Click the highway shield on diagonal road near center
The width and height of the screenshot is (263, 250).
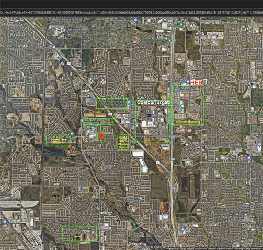coord(110,114)
